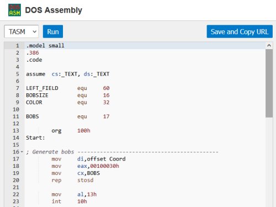Image resolution: width=276 pixels, height=207 pixels.
Task: Click the editor vertical scrollbar thumb
Action: click(x=269, y=83)
